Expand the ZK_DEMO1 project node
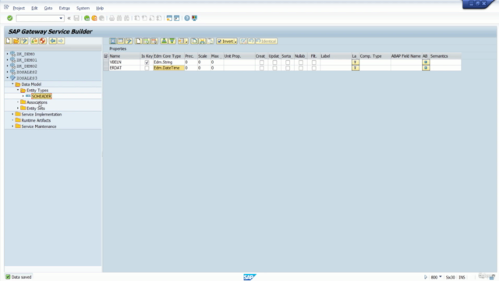 point(8,60)
